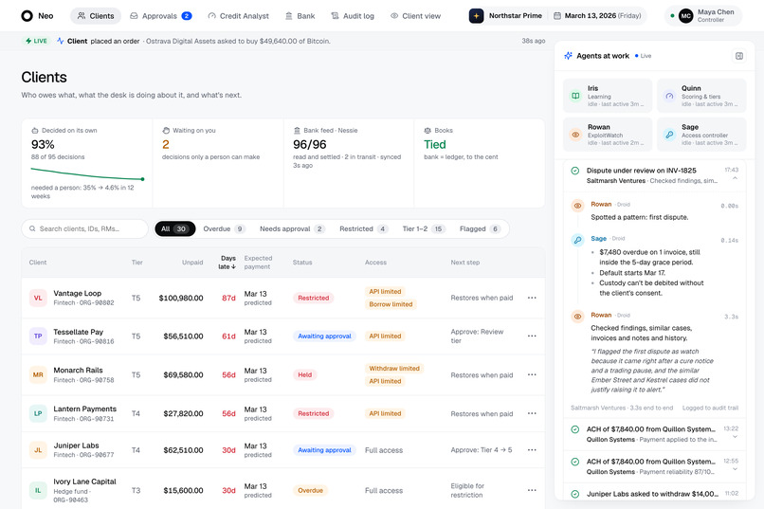The image size is (764, 509).
Task: Filter by Tier 1–2
Action: 424,229
